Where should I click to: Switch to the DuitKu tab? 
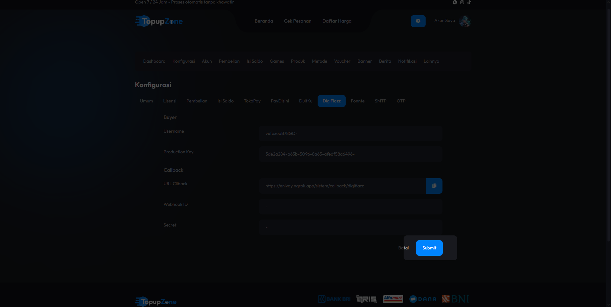click(x=305, y=101)
